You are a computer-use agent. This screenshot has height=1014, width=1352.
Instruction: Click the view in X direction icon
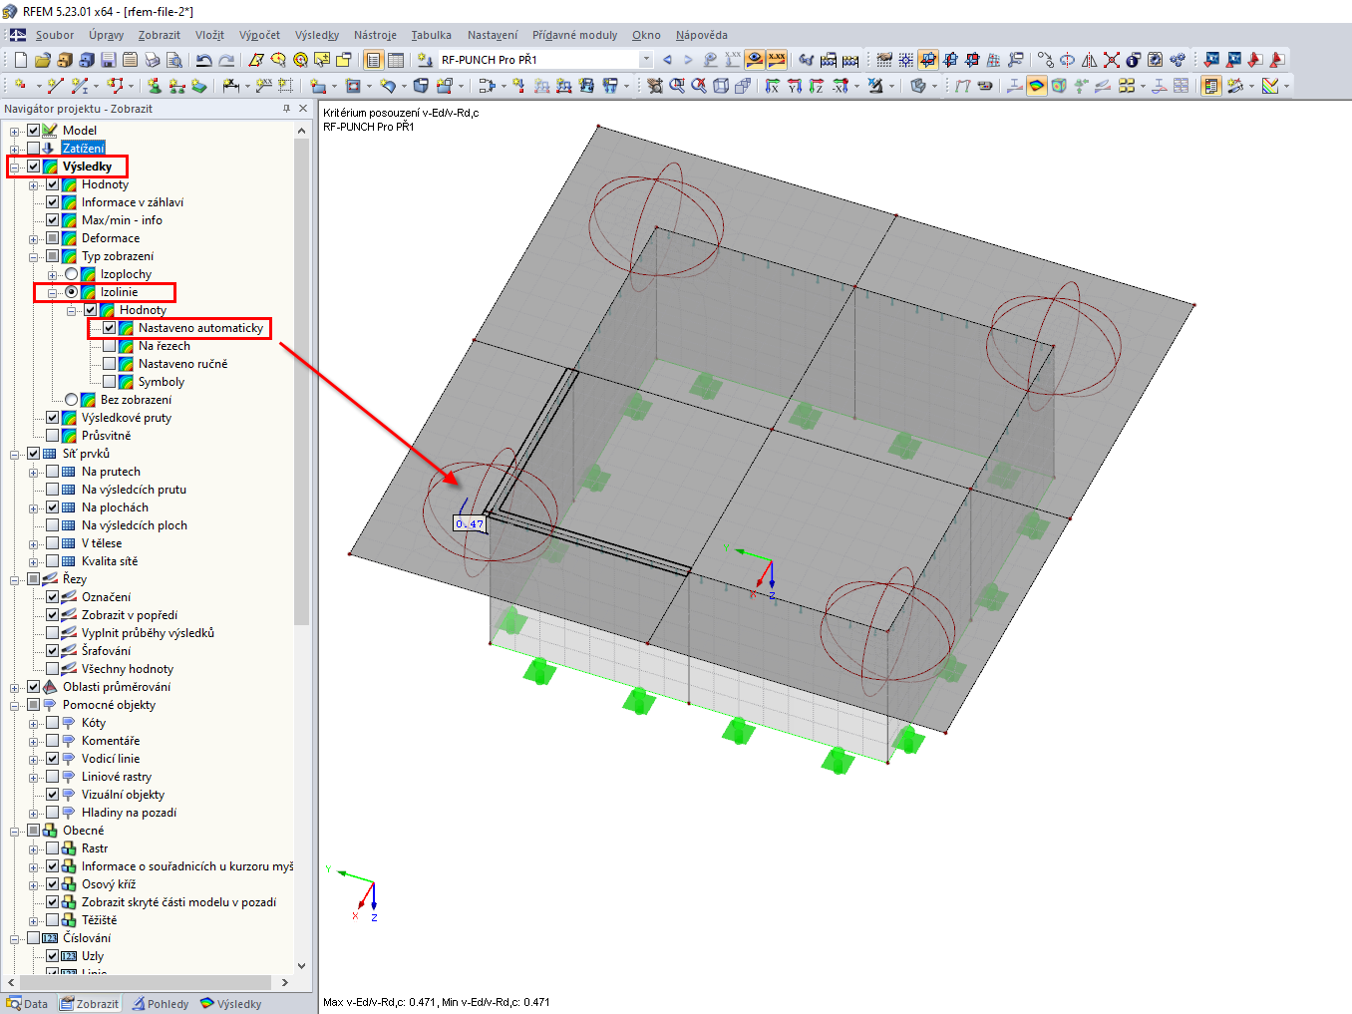pyautogui.click(x=773, y=86)
